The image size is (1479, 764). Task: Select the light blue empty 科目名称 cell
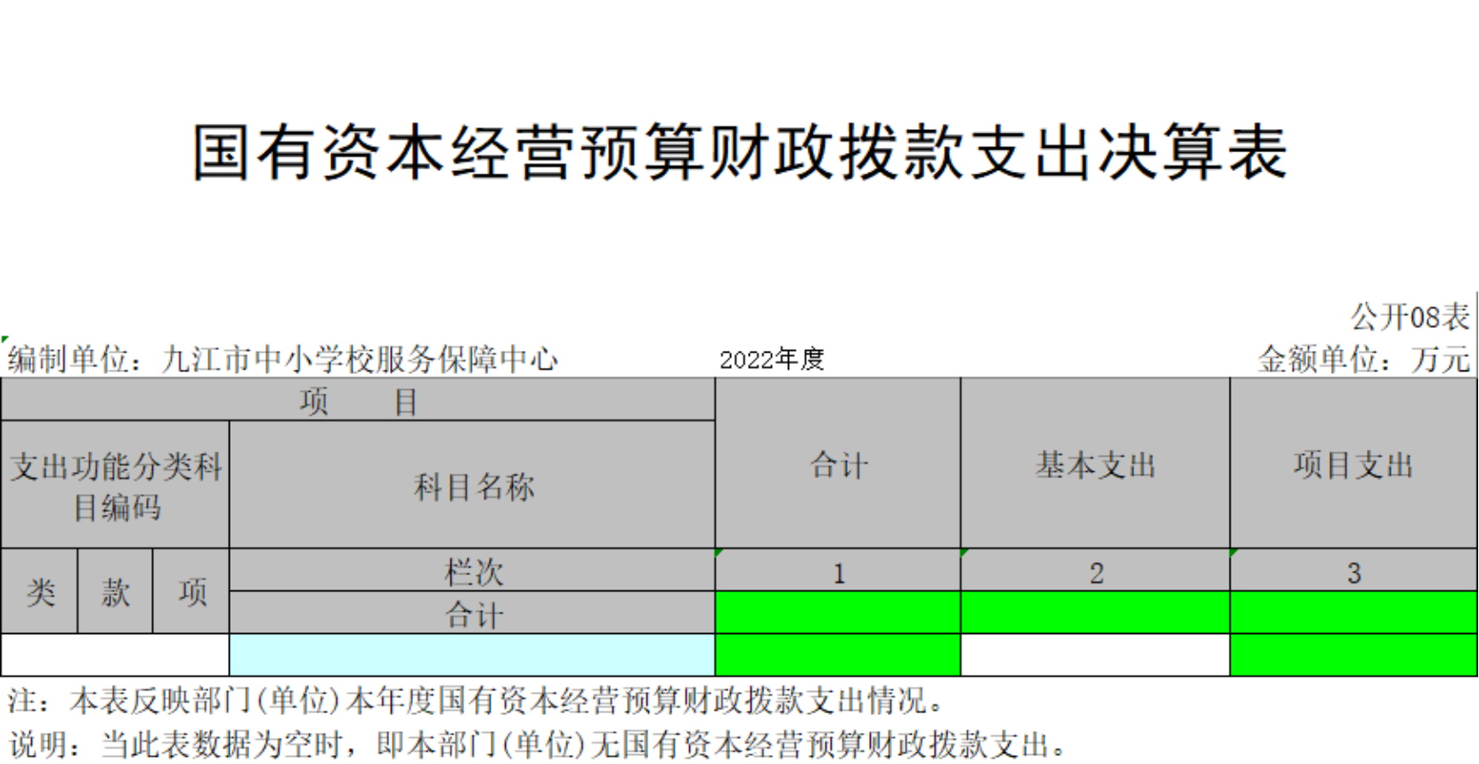point(472,655)
